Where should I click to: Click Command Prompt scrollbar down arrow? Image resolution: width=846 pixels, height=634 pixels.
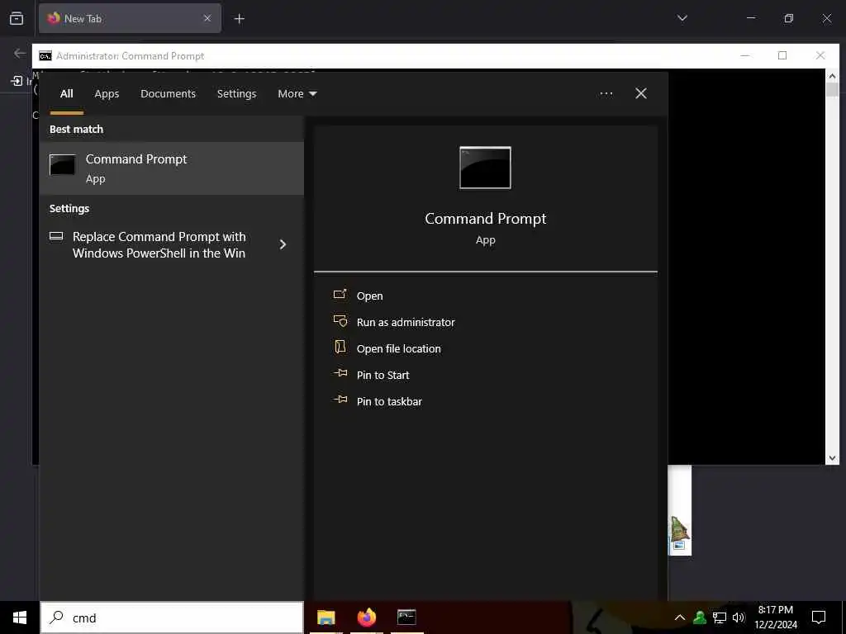832,457
